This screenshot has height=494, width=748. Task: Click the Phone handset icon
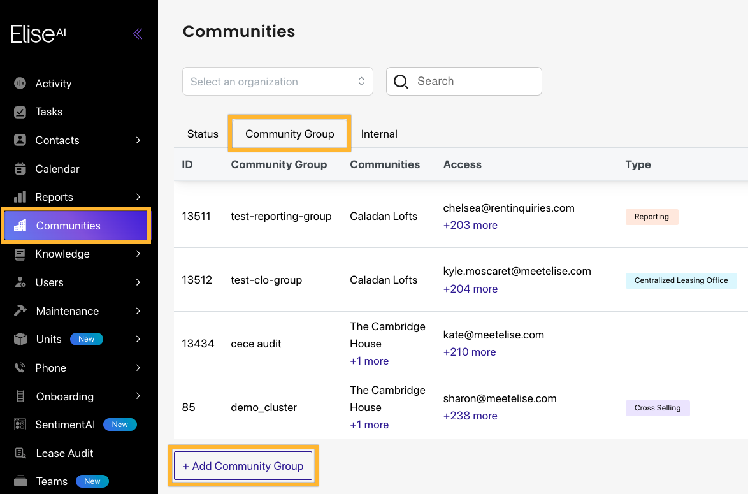click(x=20, y=368)
